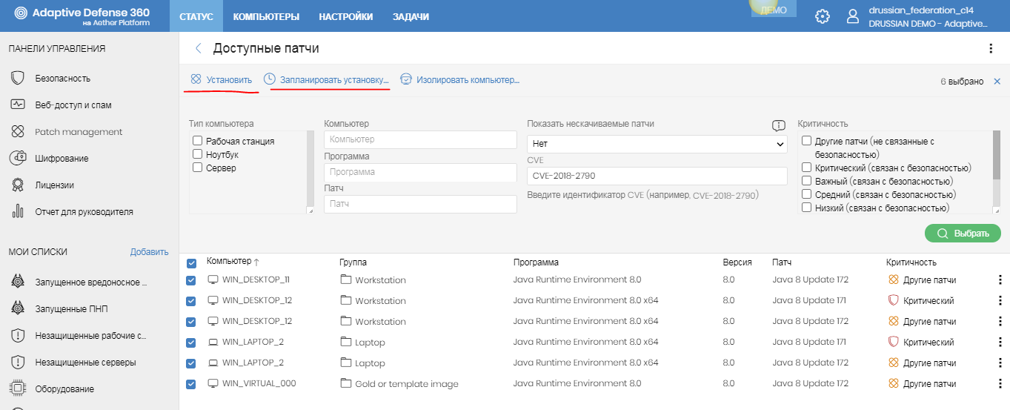This screenshot has height=410, width=1010.
Task: Click the Незащищенные серверы shield icon
Action: point(19,362)
